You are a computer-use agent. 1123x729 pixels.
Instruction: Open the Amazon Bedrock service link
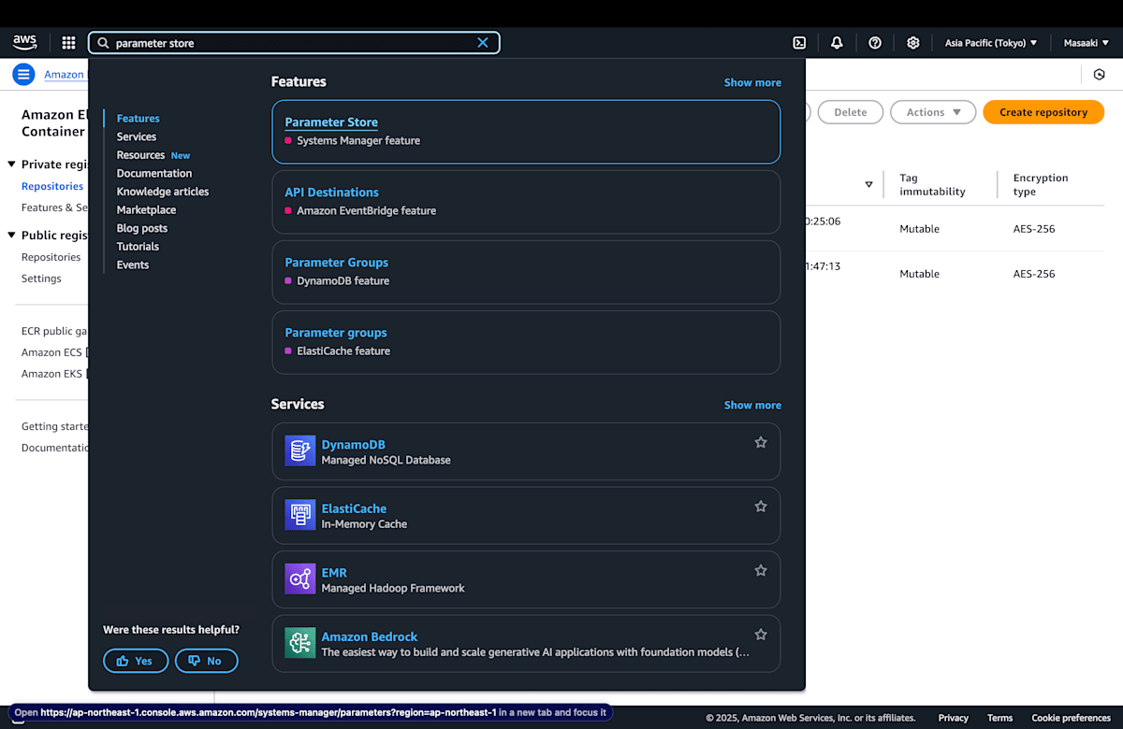click(370, 636)
